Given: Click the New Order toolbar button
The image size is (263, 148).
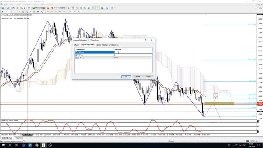Looking at the screenshot, I should tap(39, 8).
